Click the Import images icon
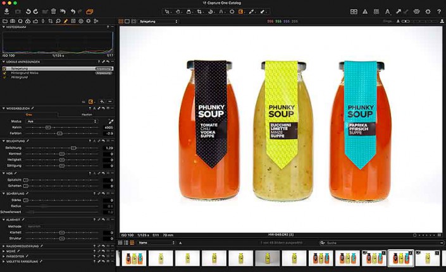 pyautogui.click(x=7, y=11)
